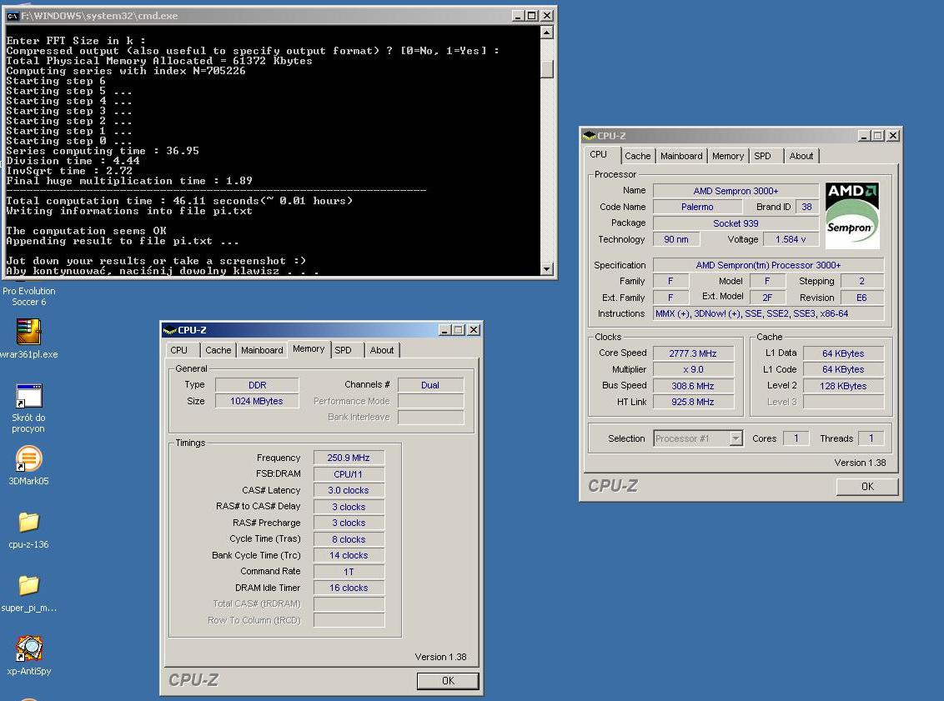The image size is (944, 701).
Task: Maximize the cmd.exe window
Action: click(531, 16)
